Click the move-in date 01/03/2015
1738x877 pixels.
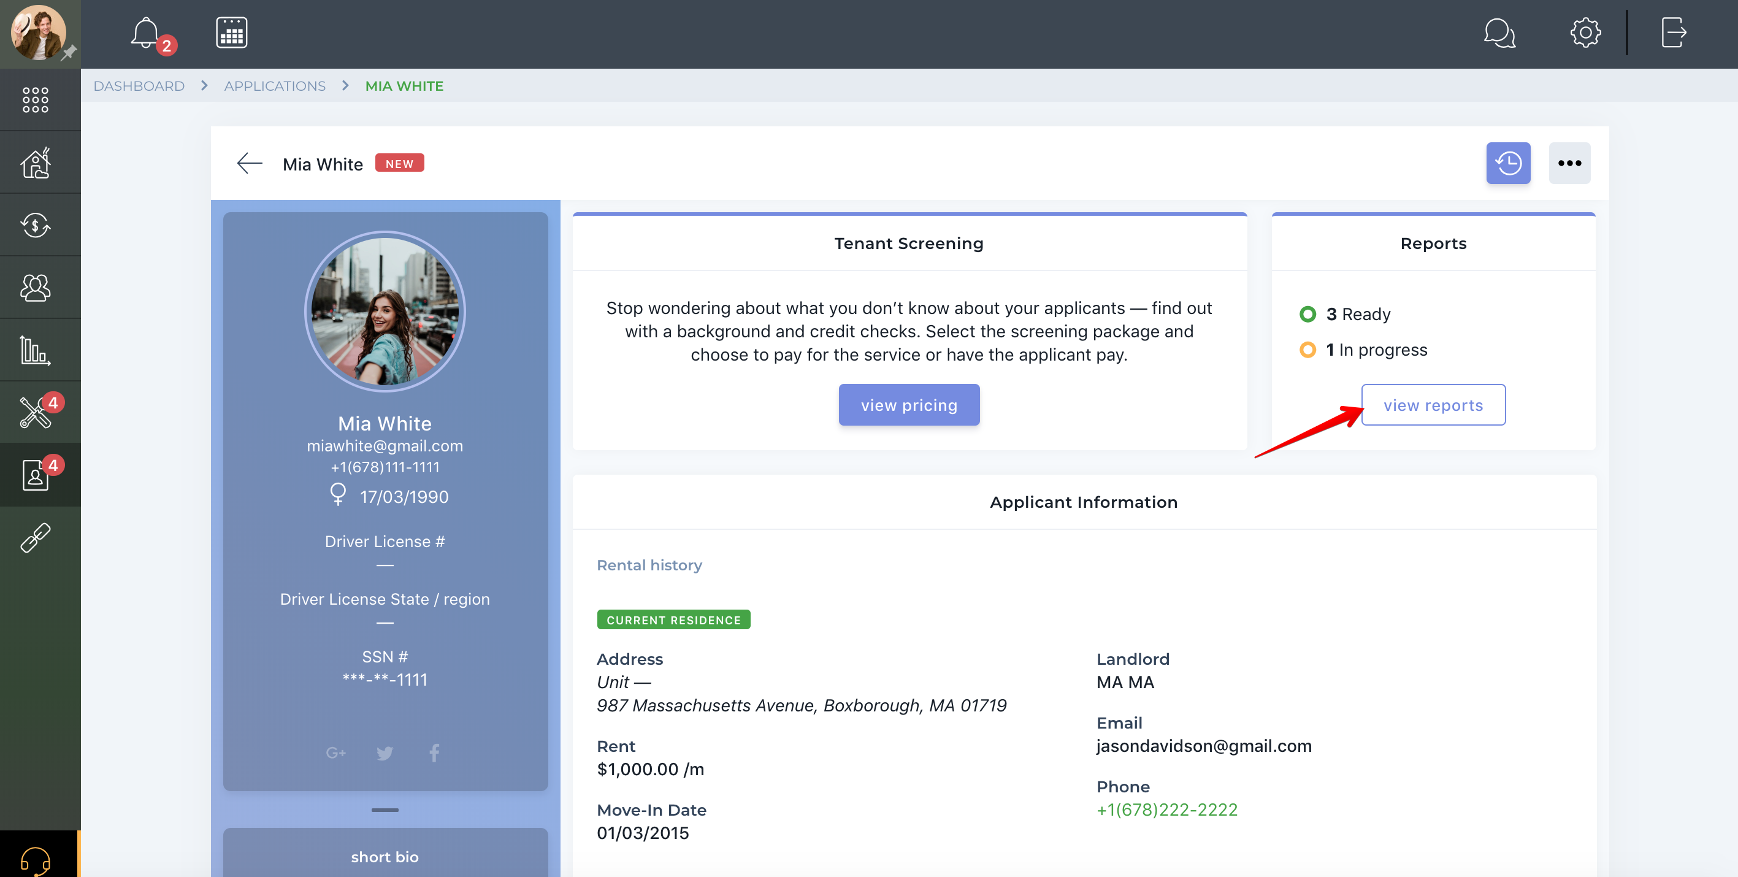(x=642, y=833)
